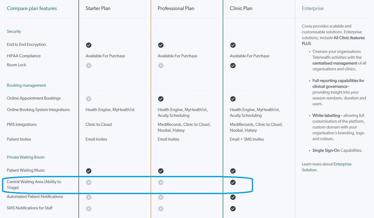This screenshot has width=374, height=218.
Task: Click Professional Plan SMS Notifications for Staff cross
Action: pos(161,209)
